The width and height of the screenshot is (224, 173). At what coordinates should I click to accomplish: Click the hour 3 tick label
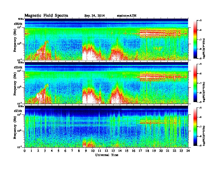[45, 151]
